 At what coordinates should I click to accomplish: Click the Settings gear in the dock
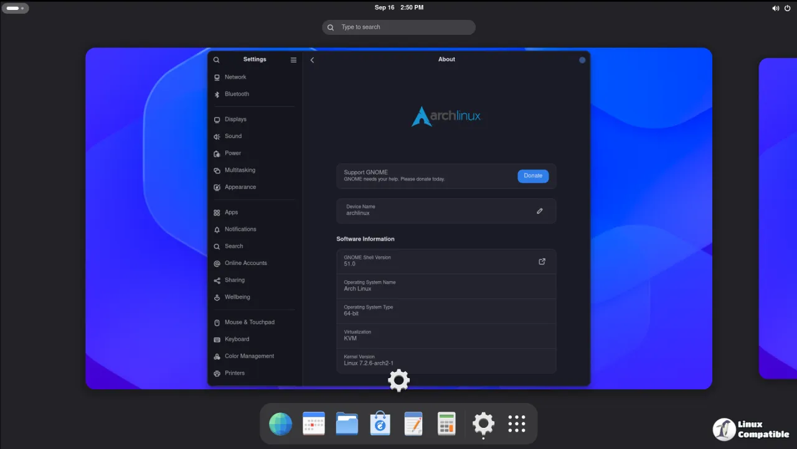pos(483,424)
